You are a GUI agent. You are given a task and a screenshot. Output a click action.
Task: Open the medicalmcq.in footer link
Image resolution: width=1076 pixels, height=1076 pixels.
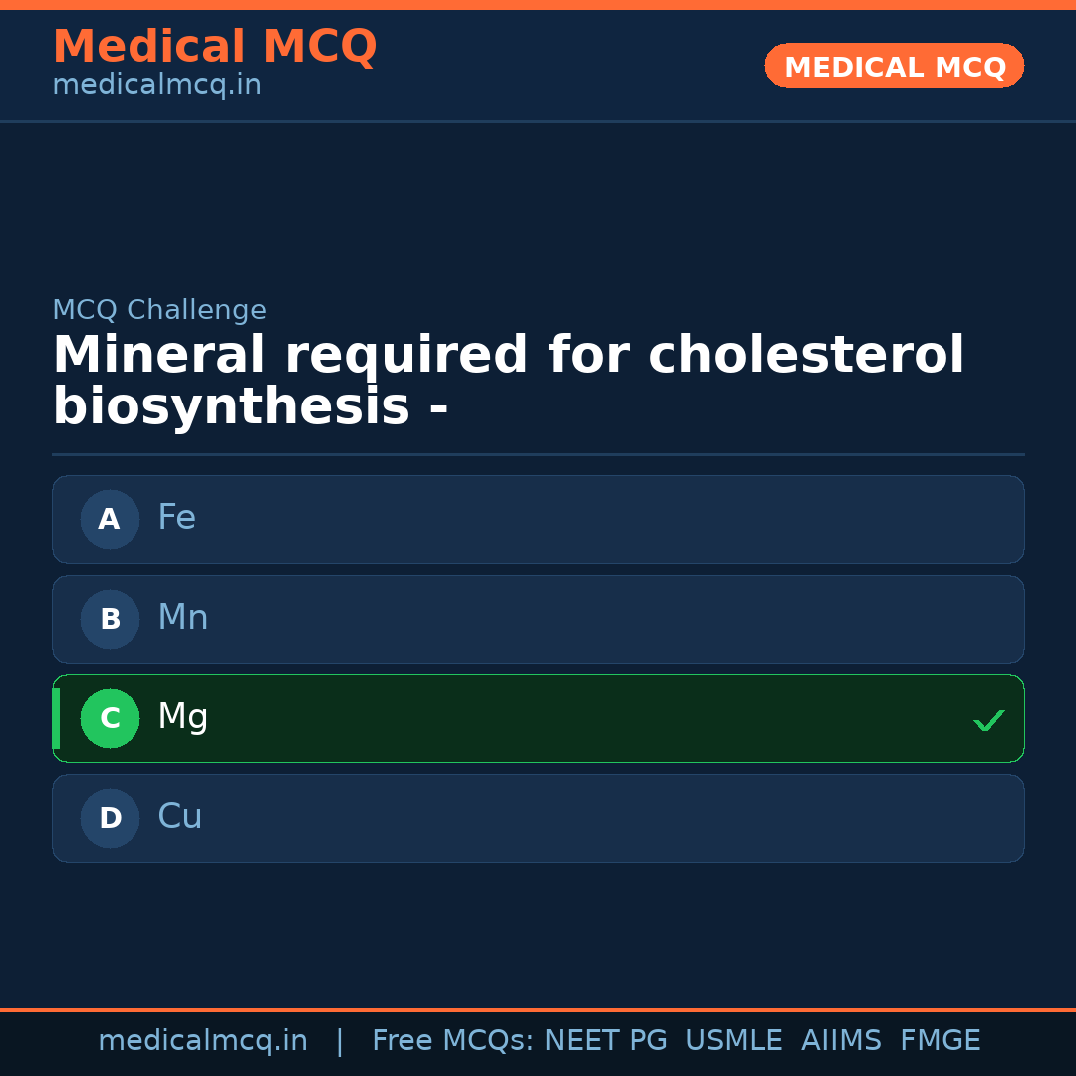click(x=203, y=1040)
